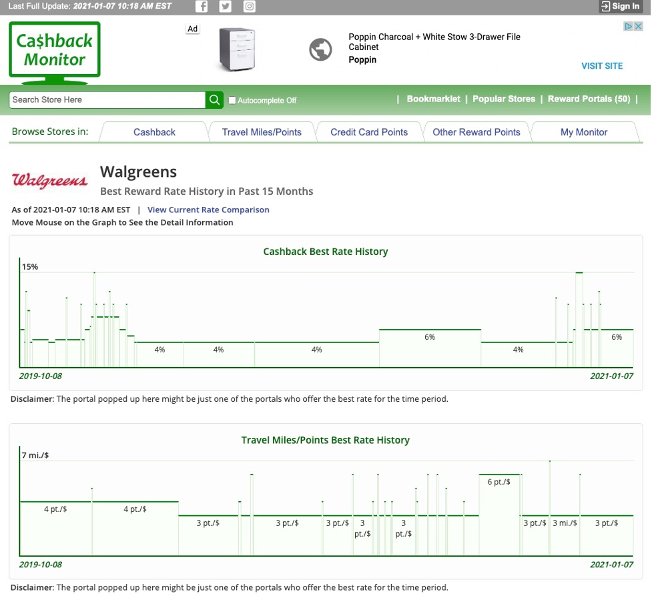This screenshot has width=652, height=596.
Task: Click the globe icon in the ad
Action: [x=320, y=49]
